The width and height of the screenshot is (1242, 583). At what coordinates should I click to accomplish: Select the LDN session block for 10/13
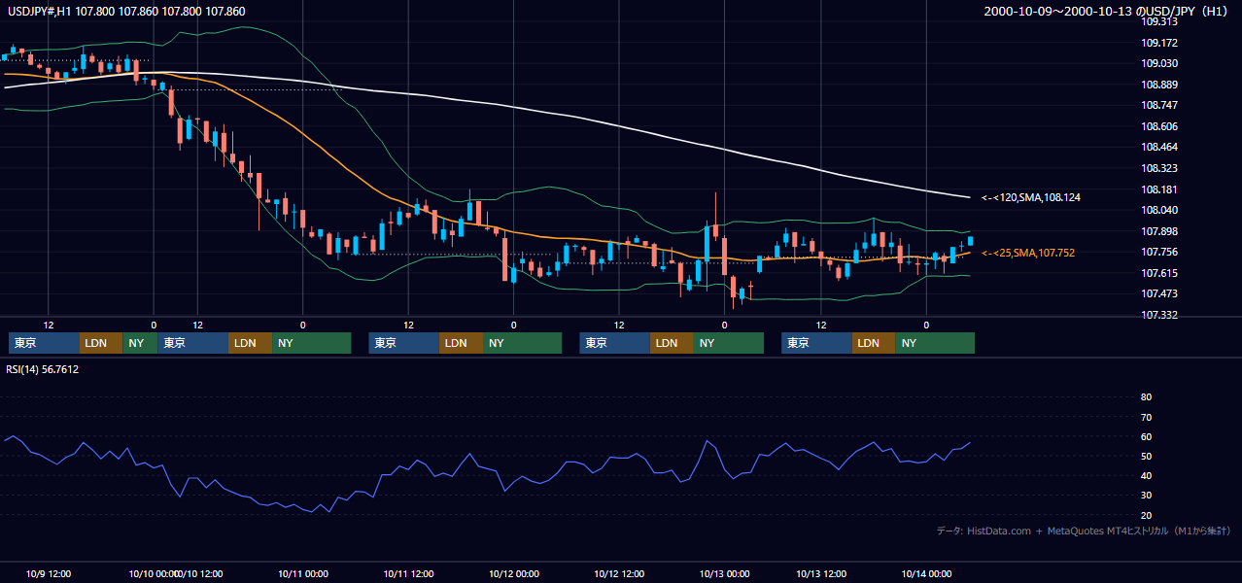[874, 343]
